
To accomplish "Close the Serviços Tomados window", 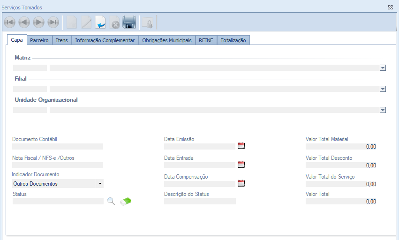I will click(x=390, y=7).
